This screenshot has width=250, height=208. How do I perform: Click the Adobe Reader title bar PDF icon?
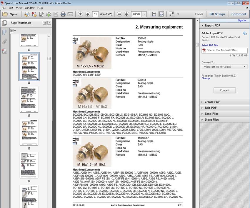2,3
